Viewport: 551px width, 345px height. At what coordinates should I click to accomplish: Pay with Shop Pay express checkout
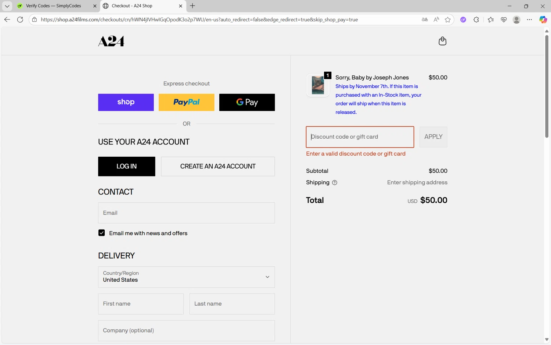point(126,102)
